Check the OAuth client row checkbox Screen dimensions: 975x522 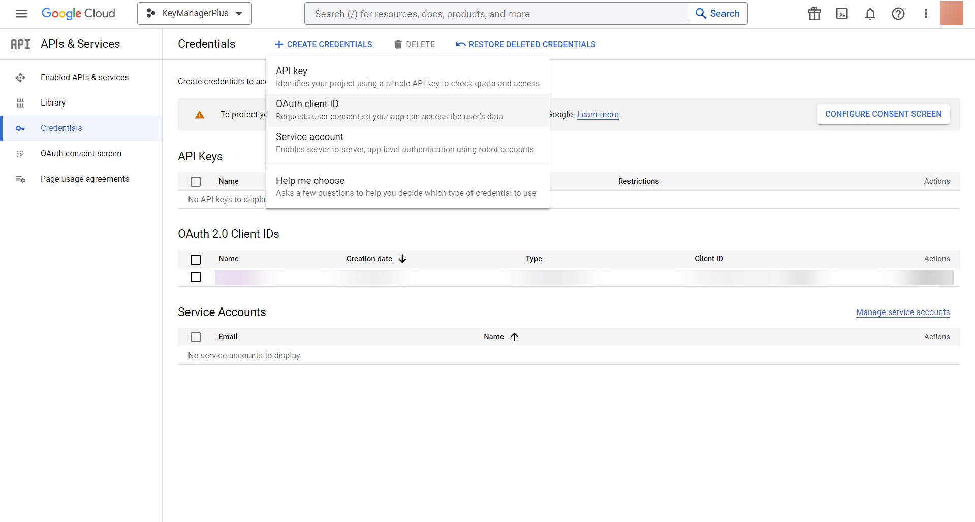[x=196, y=277]
